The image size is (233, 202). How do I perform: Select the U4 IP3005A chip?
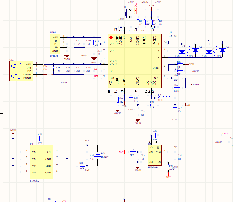pos(42,162)
